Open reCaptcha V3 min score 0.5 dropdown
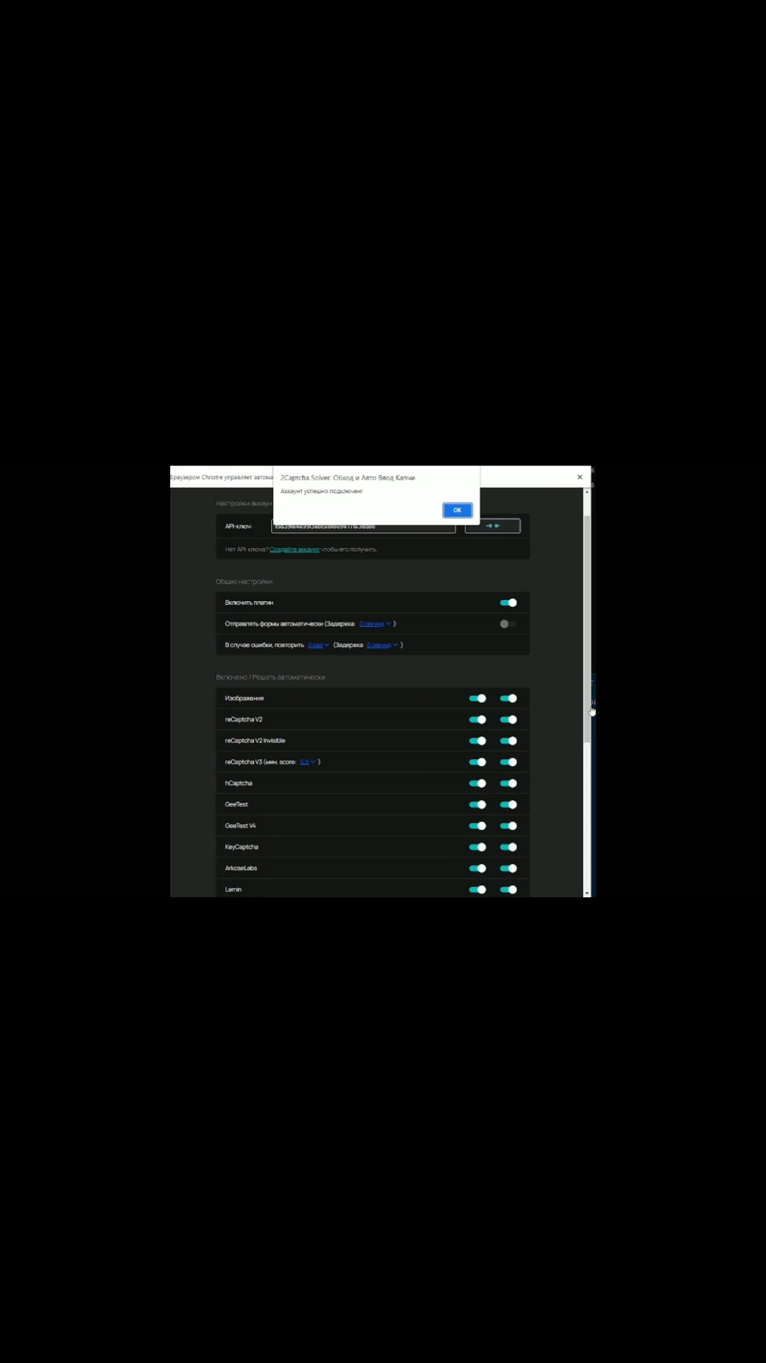This screenshot has height=1363, width=766. 308,762
